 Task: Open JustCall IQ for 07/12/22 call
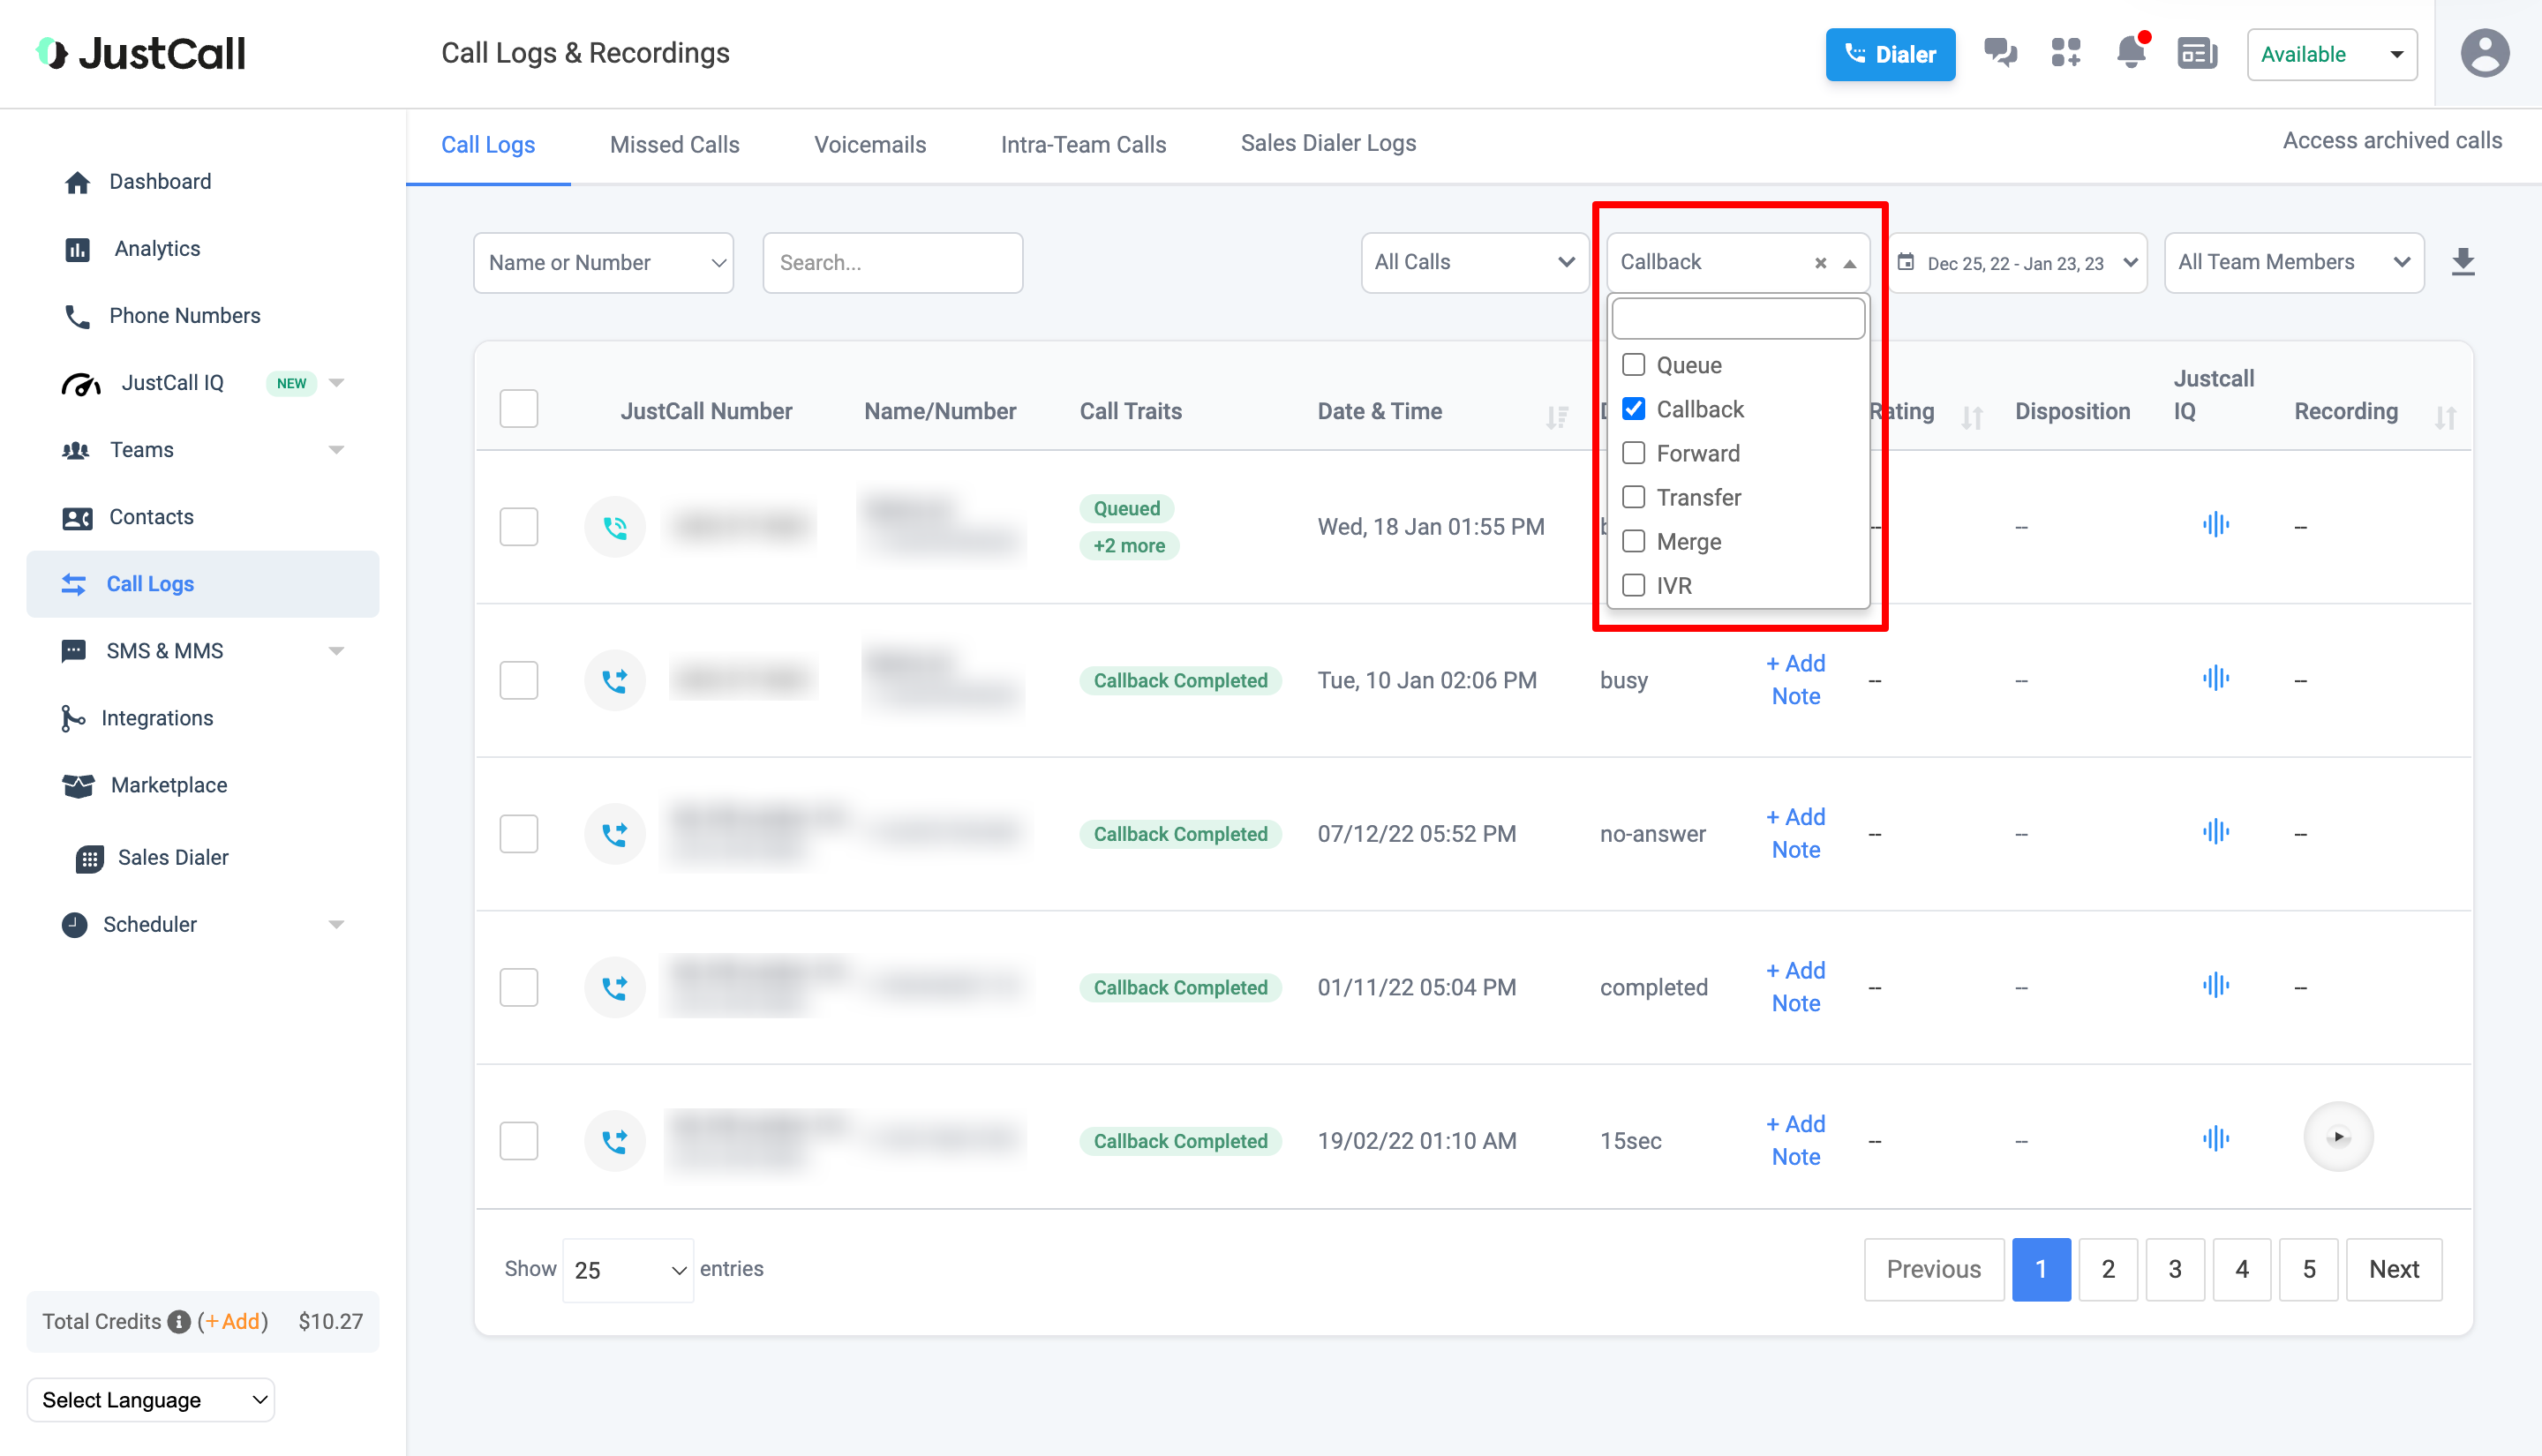[x=2215, y=832]
